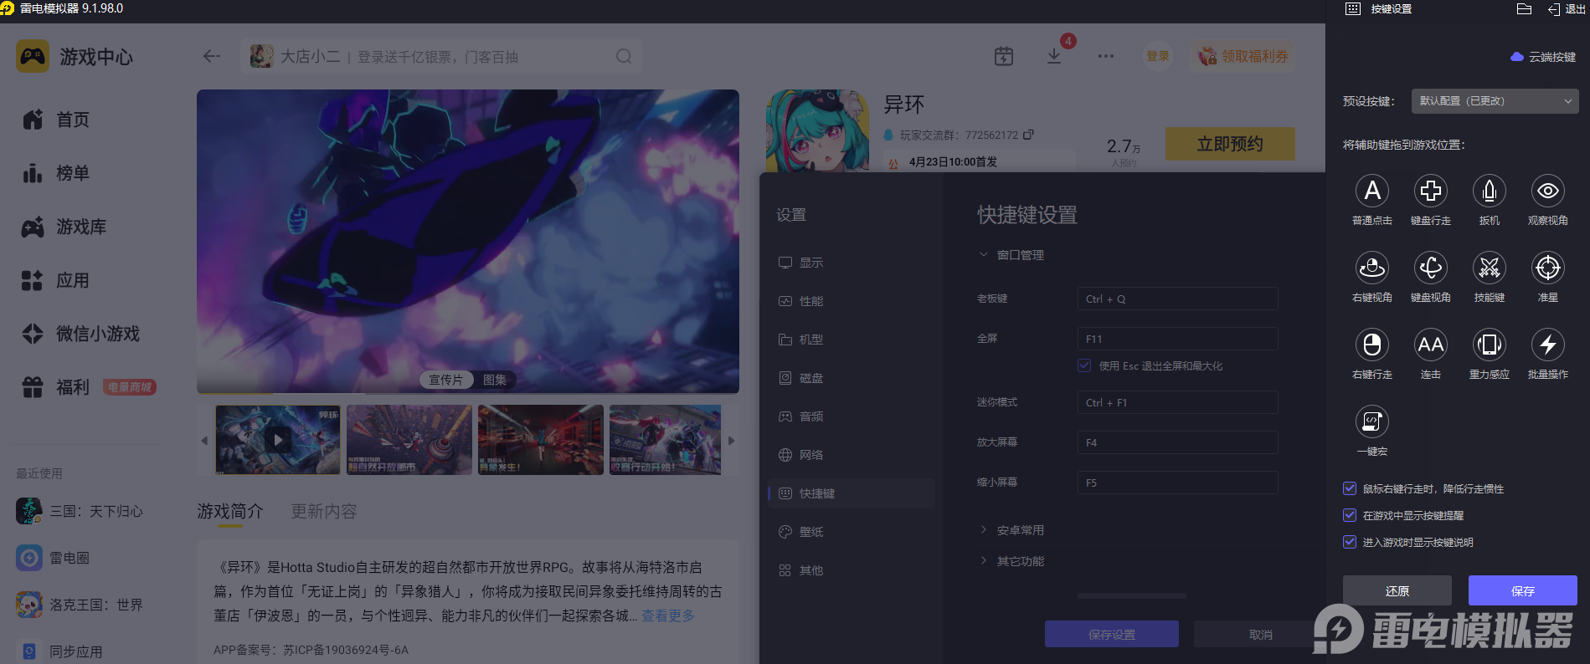Select the 技能键 crossed-swords icon
Viewport: 1590px width, 664px height.
1489,268
